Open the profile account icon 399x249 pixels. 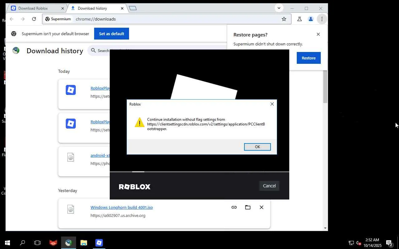point(311,19)
